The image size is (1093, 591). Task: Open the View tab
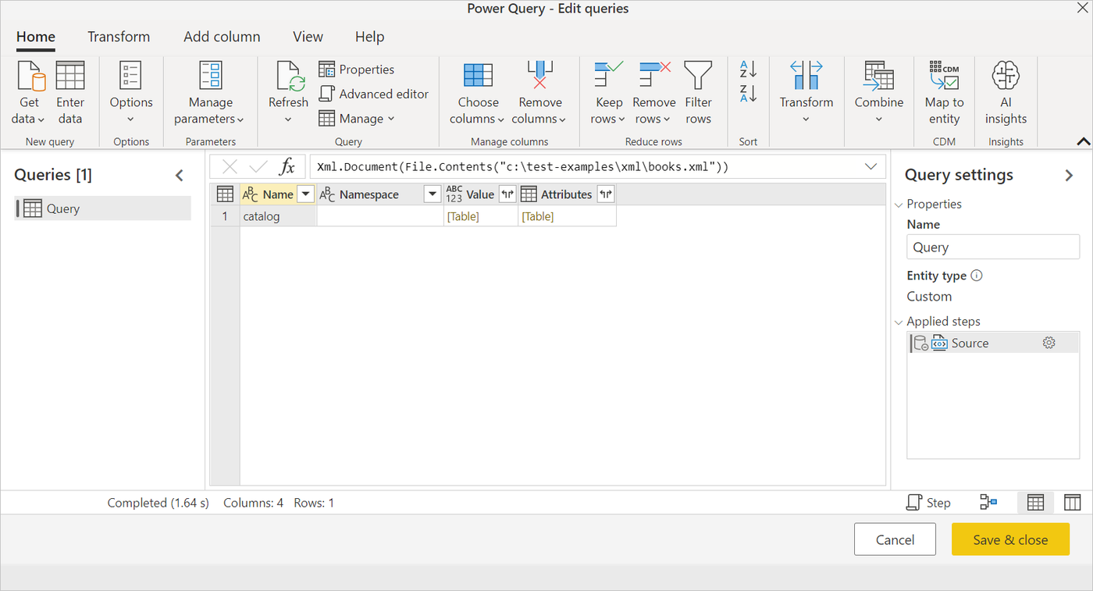point(308,37)
